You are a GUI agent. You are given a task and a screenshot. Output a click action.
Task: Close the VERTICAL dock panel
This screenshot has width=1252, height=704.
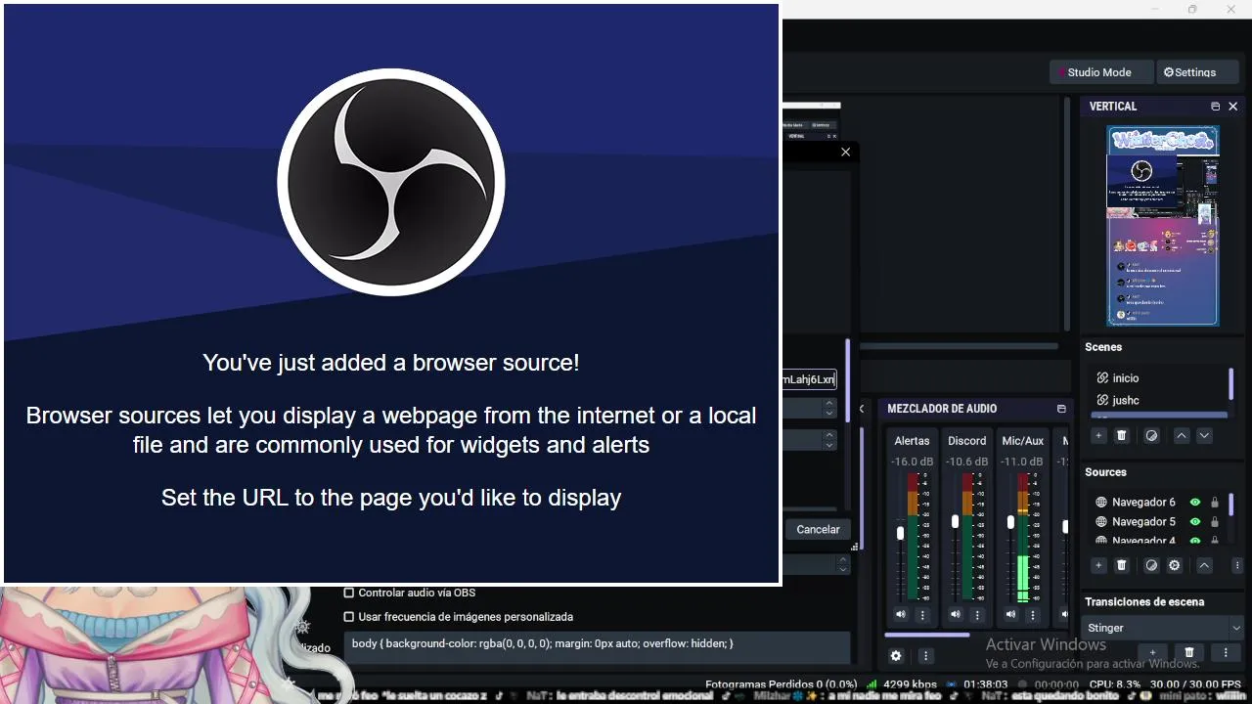(1233, 107)
